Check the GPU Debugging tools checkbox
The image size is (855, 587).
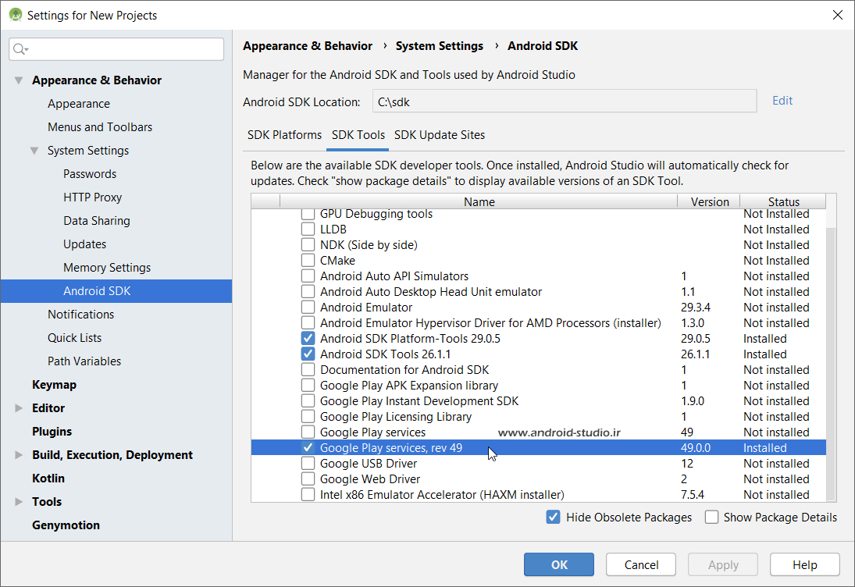[308, 214]
